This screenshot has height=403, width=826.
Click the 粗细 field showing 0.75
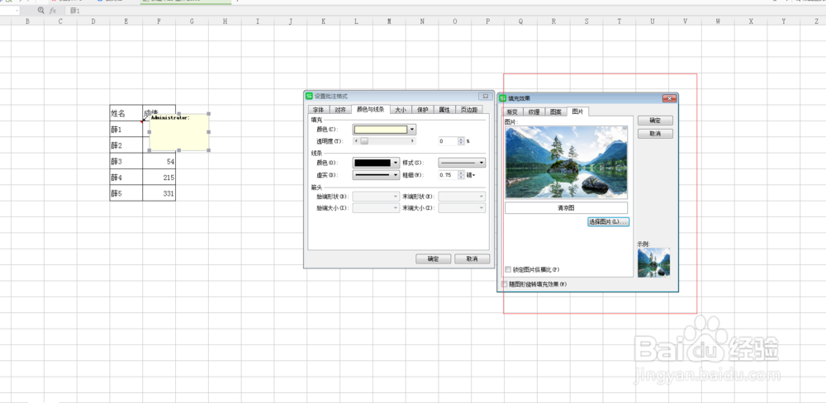click(449, 175)
